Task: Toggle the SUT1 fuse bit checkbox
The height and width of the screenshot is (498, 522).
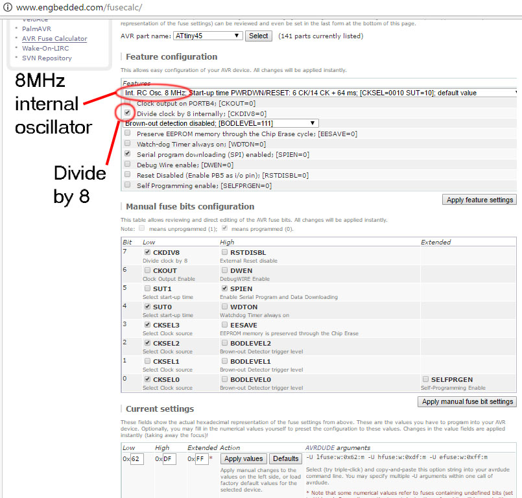Action: pos(147,289)
